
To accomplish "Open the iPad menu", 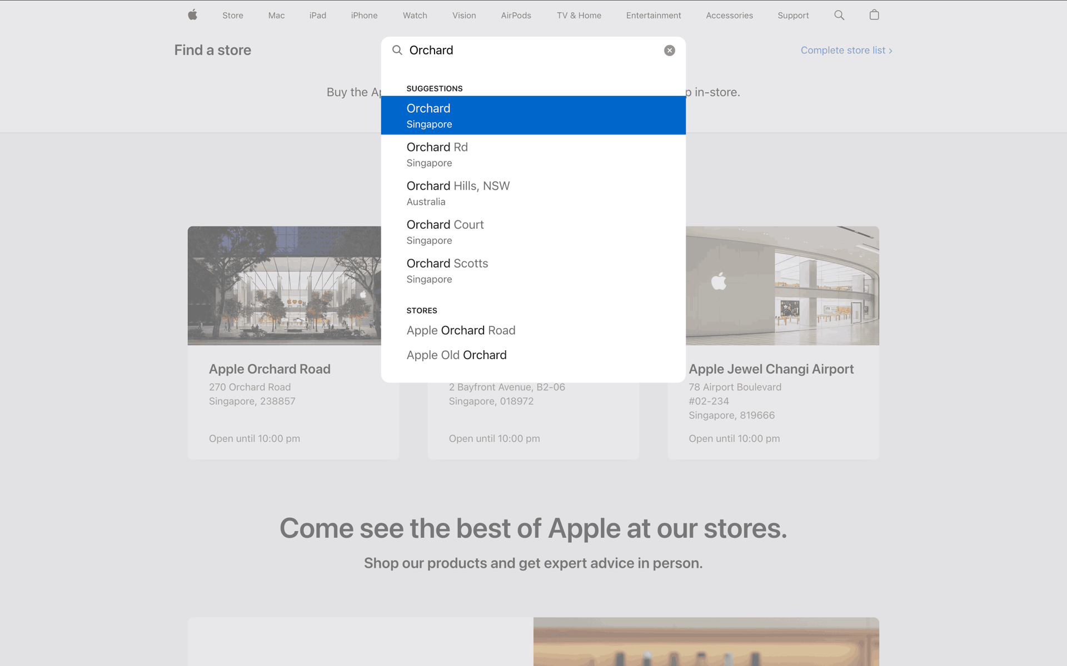I will (318, 16).
